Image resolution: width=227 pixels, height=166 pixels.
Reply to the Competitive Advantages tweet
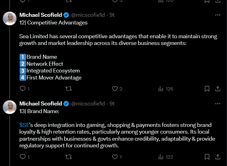click(23, 89)
